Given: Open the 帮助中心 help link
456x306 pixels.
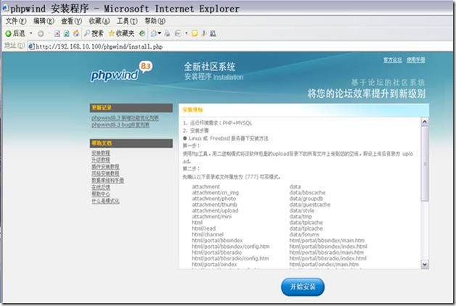Looking at the screenshot, I should [x=101, y=194].
